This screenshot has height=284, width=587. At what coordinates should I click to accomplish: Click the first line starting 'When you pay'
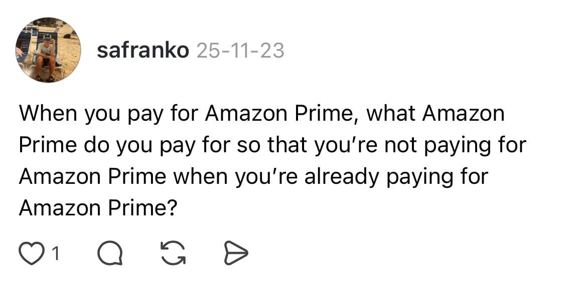[262, 114]
